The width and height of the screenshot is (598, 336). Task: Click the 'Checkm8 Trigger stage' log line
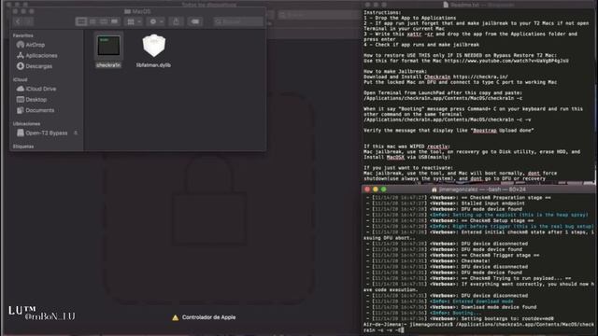click(x=452, y=255)
